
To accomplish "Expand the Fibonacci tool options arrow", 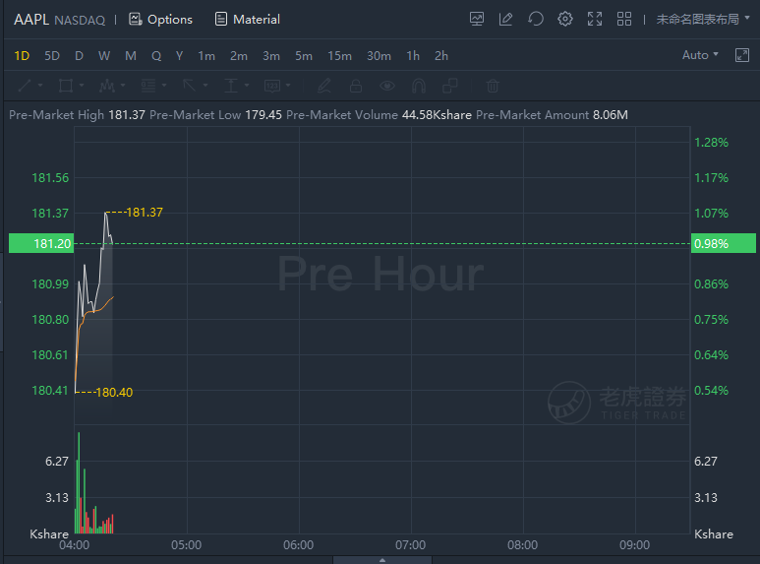I will 164,86.
